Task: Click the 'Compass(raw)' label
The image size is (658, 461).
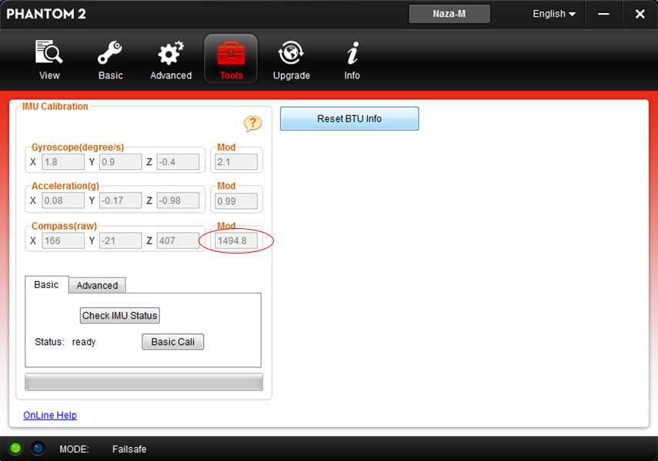Action: pyautogui.click(x=64, y=226)
